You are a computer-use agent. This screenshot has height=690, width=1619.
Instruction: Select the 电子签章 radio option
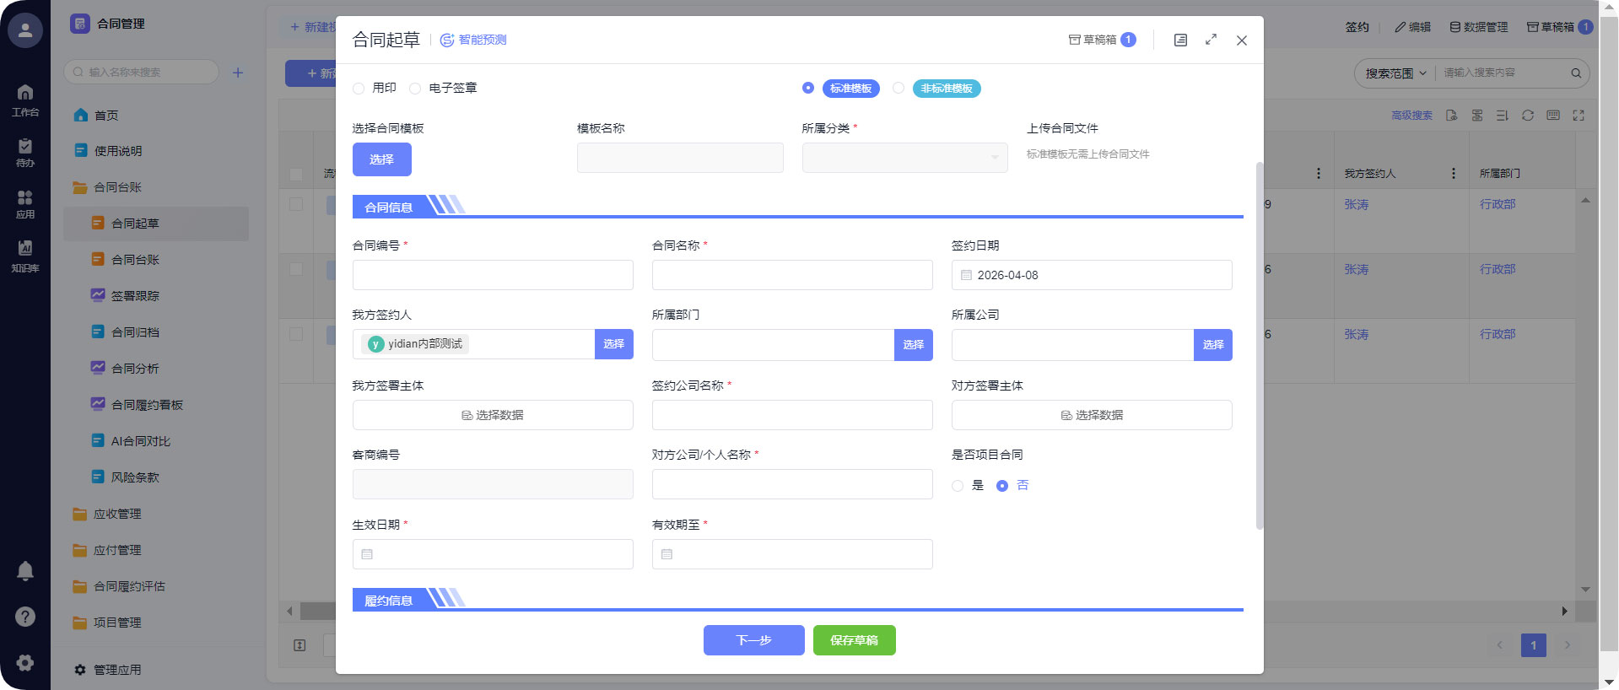[x=415, y=89]
